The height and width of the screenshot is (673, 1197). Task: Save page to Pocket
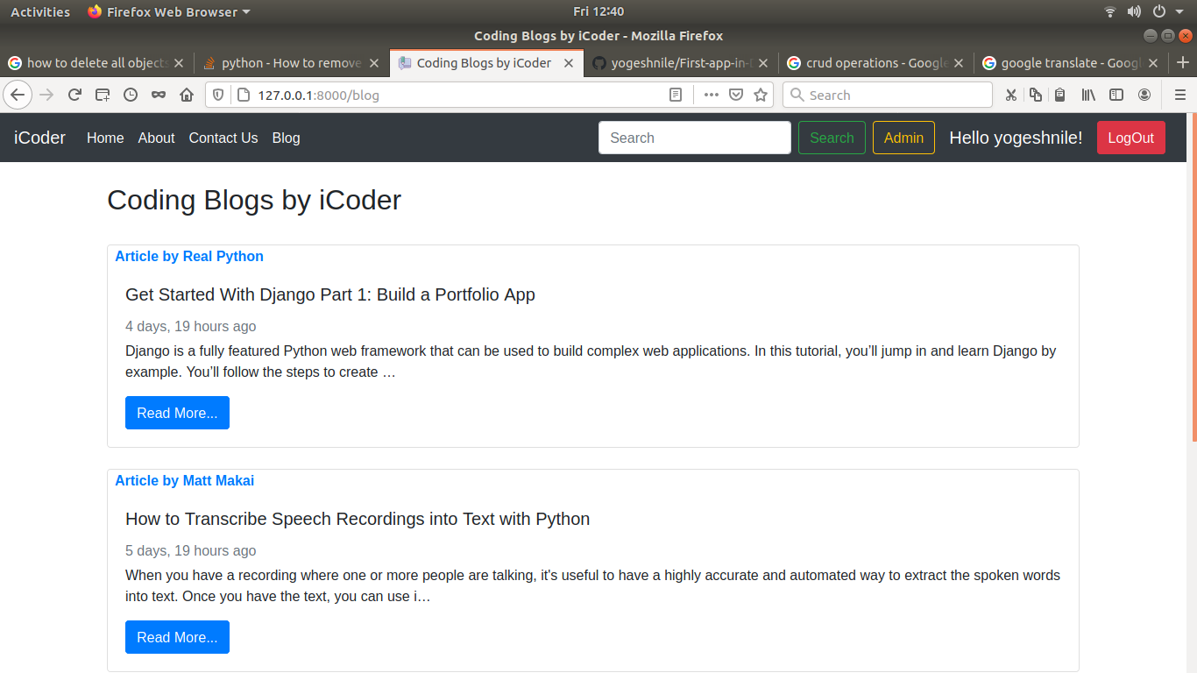click(737, 95)
